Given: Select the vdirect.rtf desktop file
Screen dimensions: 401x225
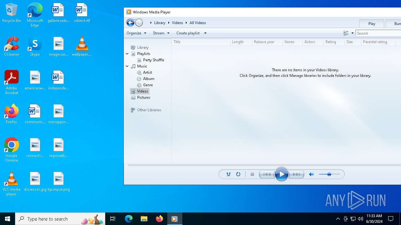Looking at the screenshot, I should coord(82,13).
